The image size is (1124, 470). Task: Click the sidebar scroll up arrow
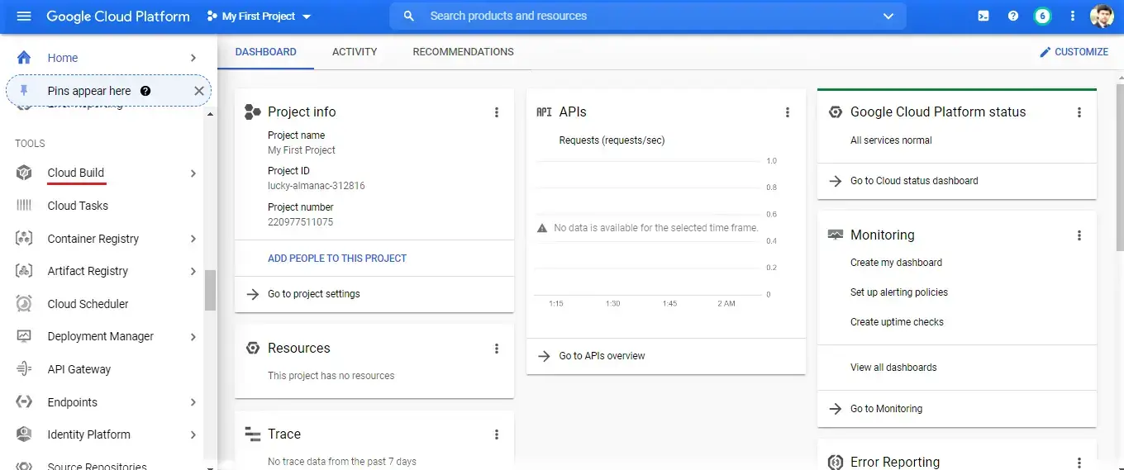pos(210,114)
